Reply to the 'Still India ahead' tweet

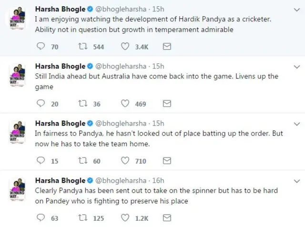[x=41, y=104]
